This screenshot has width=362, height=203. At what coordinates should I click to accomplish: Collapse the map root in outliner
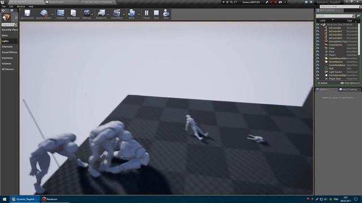(321, 24)
